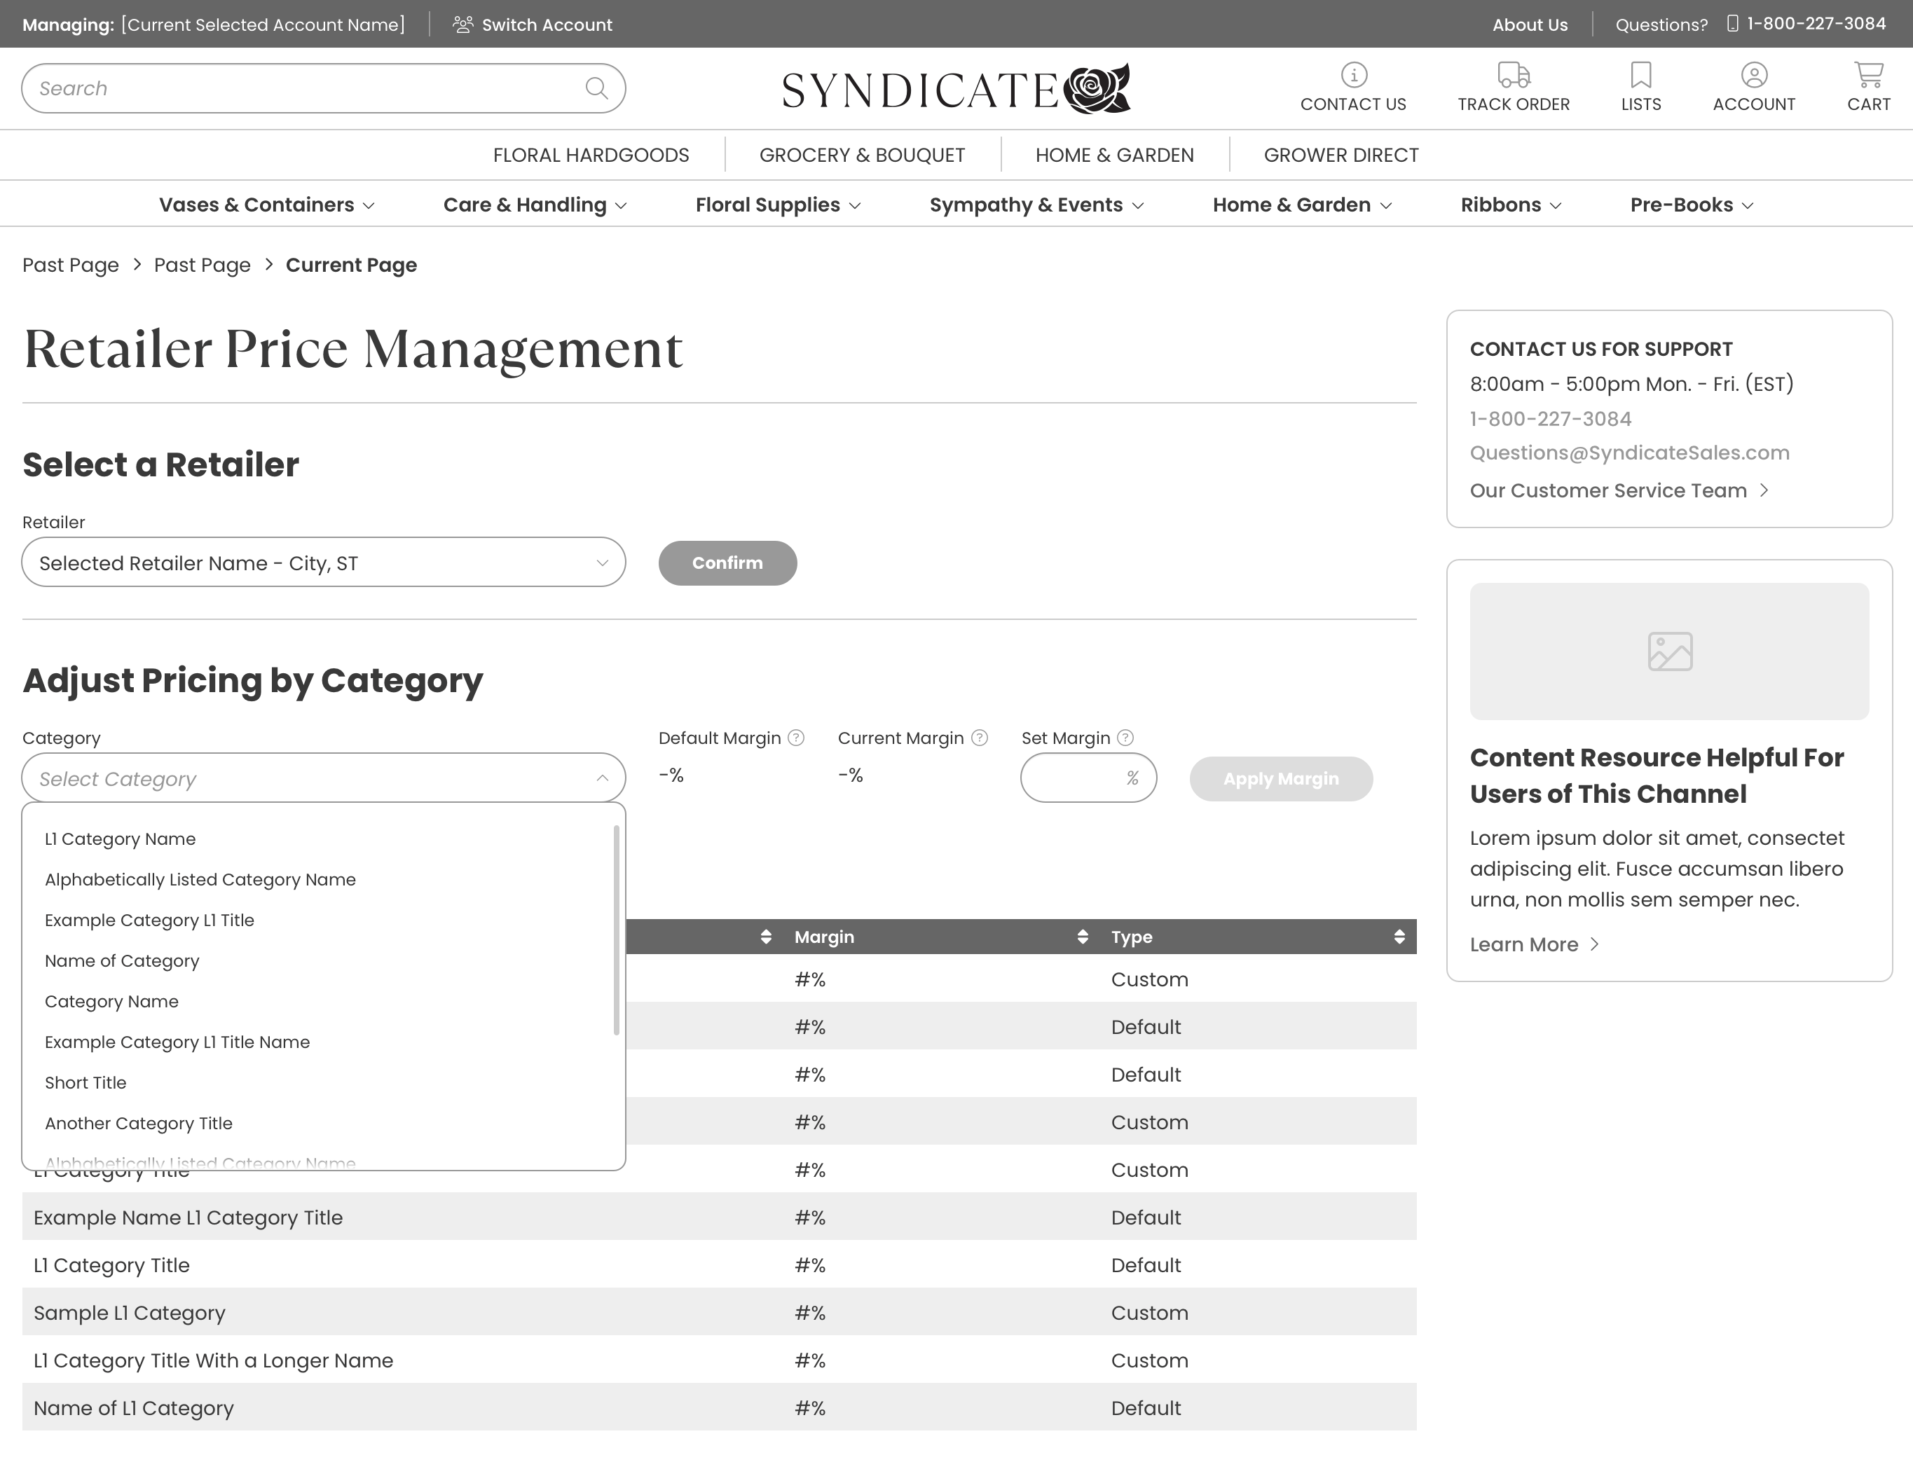Select L1 Category Name option
The width and height of the screenshot is (1913, 1462).
coord(120,839)
